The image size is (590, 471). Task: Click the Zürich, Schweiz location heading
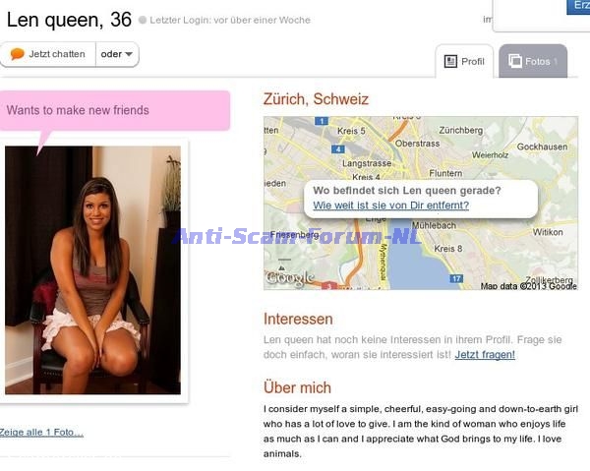pyautogui.click(x=316, y=99)
